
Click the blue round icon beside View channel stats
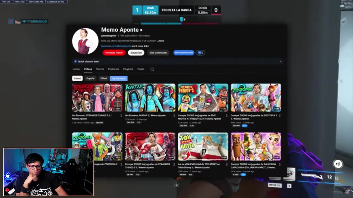pos(199,53)
